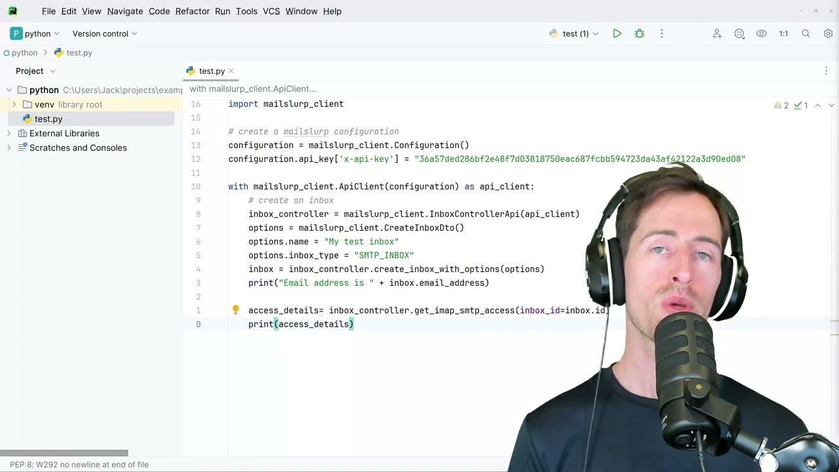Viewport: 839px width, 472px height.
Task: Click the Scratches and Consoles icon
Action: coord(22,147)
